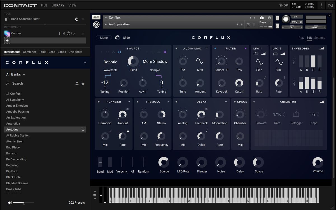Open the LIBRARY menu
Viewport: 336px width, 210px height.
(58, 5)
